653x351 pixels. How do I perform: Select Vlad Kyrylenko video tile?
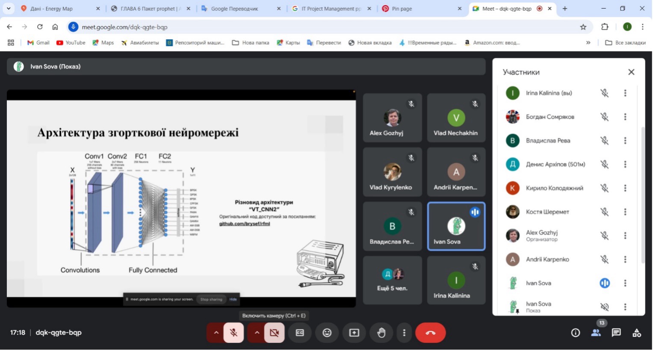392,172
